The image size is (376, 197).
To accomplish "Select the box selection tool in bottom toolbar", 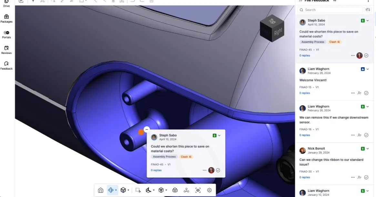I will click(138, 190).
